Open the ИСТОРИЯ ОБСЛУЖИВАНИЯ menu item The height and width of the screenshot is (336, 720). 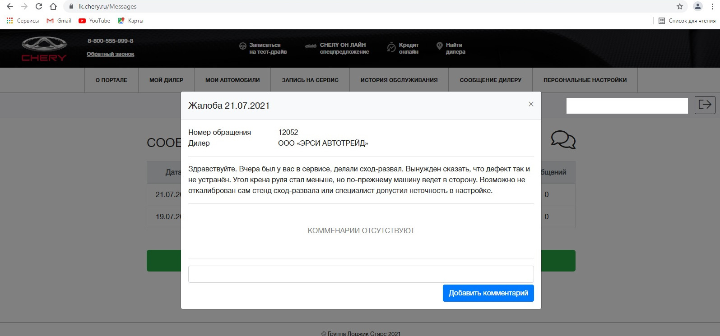(399, 80)
